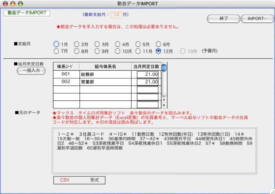Click the latest payment month field
The image size is (275, 194).
117,15
